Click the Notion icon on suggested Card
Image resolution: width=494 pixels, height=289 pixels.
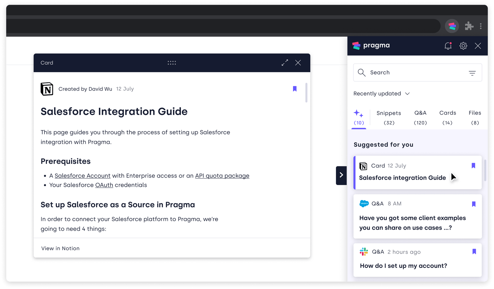(363, 166)
